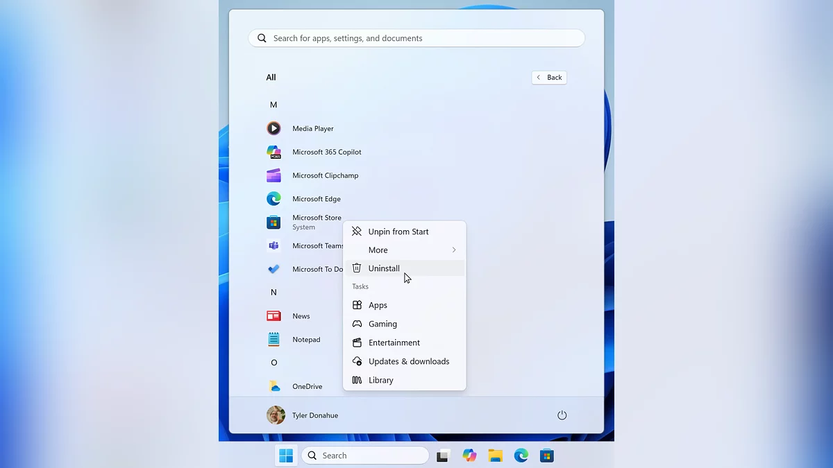Open Edge browser from taskbar
The image size is (833, 468).
click(x=521, y=456)
